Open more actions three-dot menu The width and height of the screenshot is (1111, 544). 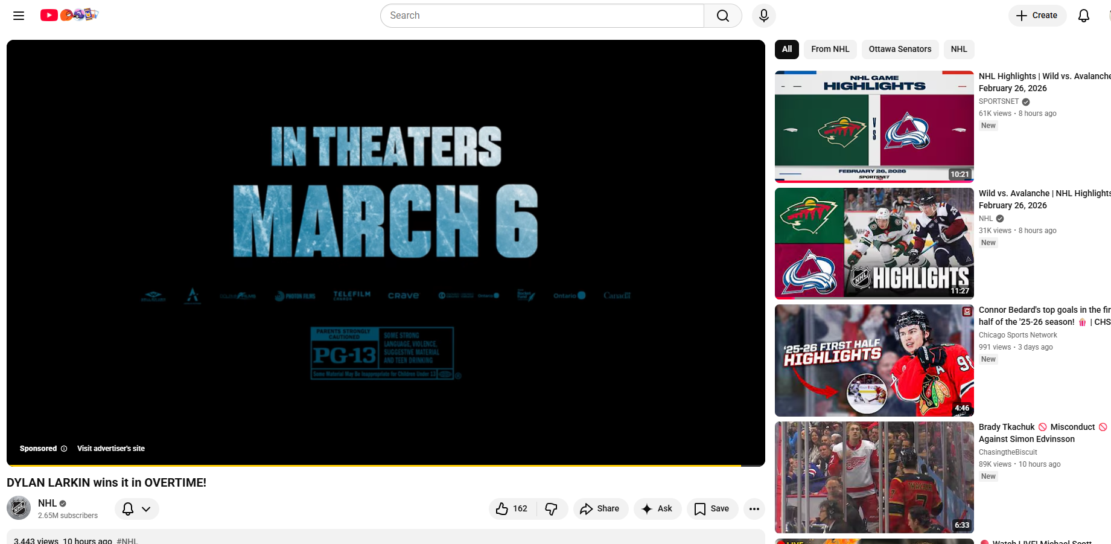tap(754, 509)
